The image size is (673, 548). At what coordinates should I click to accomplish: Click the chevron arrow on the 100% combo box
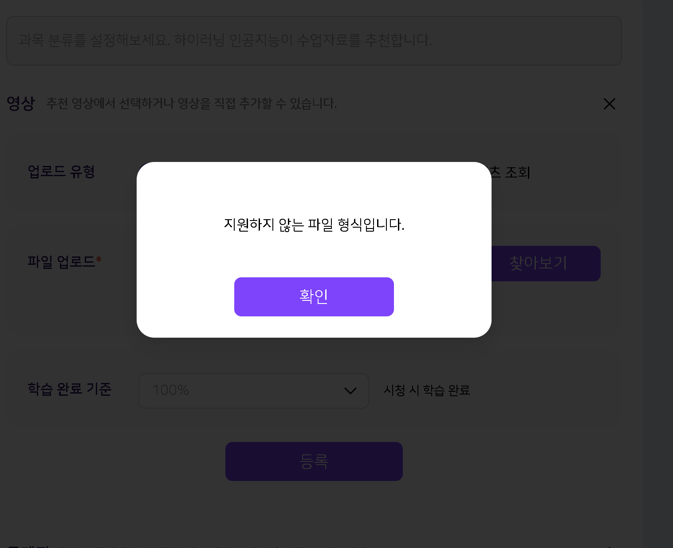[x=350, y=391]
